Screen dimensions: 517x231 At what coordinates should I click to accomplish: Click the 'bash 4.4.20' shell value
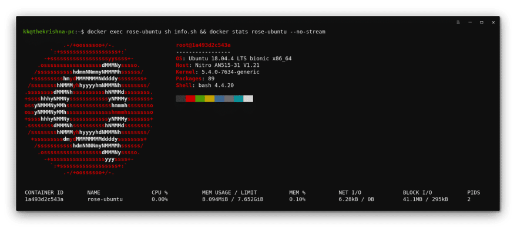216,86
